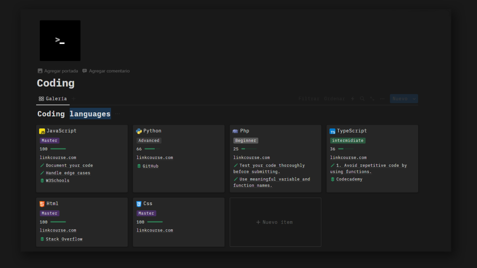Click the TypeScript TS logo icon
The image size is (477, 268).
(332, 131)
